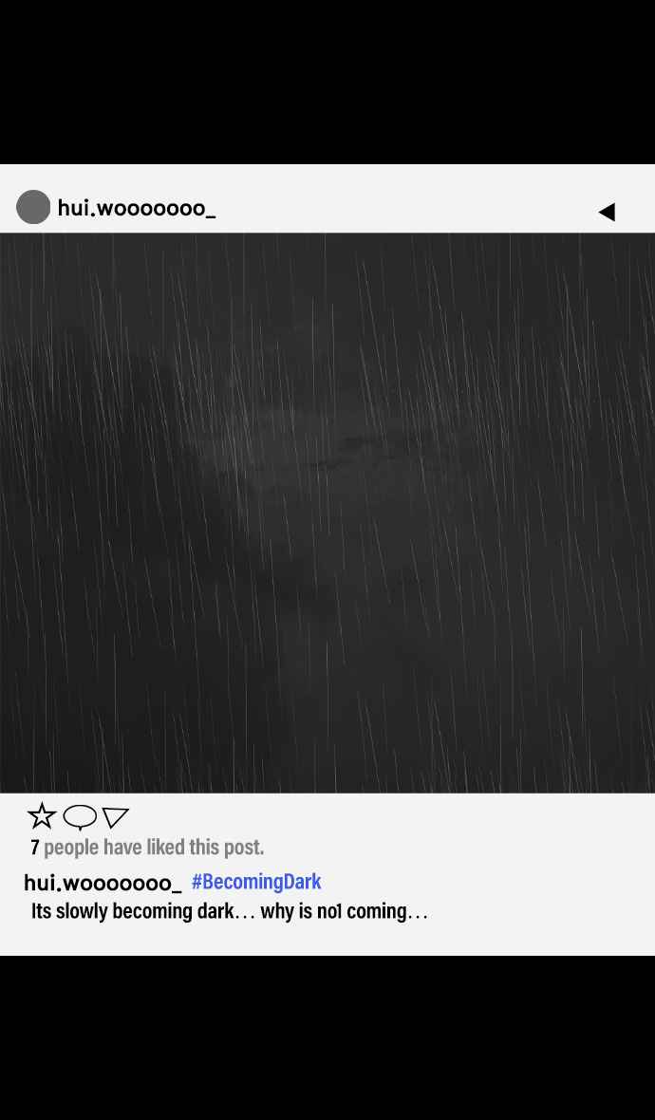This screenshot has height=1120, width=655.
Task: Tap the downward triangle share icon
Action: 115,817
